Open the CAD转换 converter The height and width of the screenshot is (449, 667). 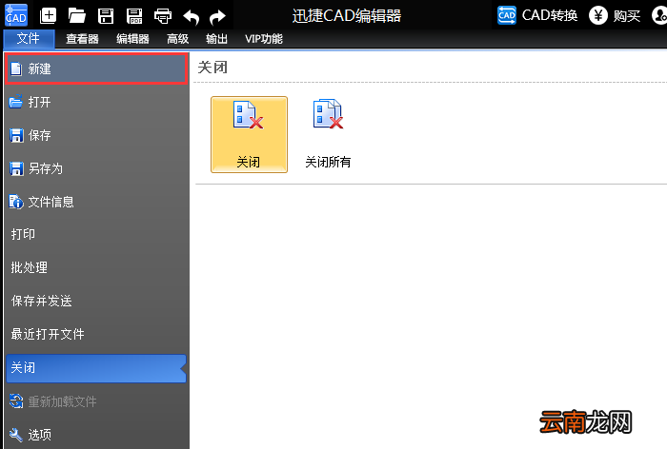pyautogui.click(x=537, y=16)
